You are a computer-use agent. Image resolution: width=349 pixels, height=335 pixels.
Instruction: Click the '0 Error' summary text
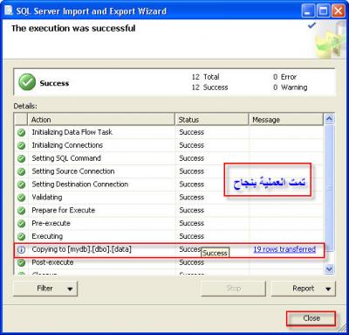pos(284,77)
